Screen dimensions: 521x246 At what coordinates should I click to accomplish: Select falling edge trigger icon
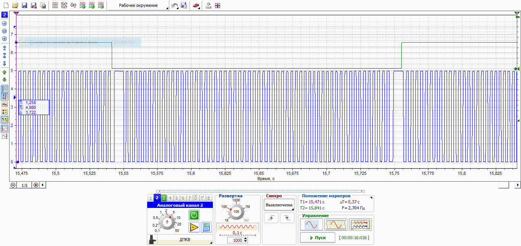tap(287, 218)
